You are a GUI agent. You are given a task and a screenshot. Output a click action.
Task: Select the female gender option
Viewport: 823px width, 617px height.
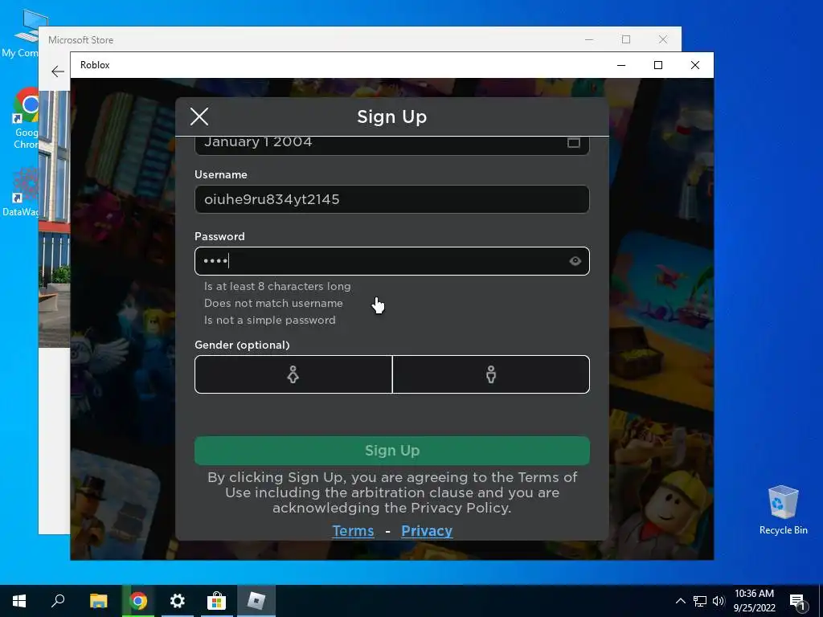pyautogui.click(x=293, y=374)
